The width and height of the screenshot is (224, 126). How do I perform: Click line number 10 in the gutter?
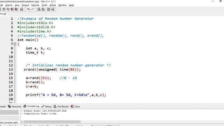click(11, 57)
